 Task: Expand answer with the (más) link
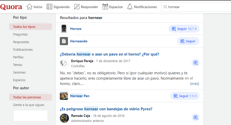pyautogui.click(x=194, y=84)
